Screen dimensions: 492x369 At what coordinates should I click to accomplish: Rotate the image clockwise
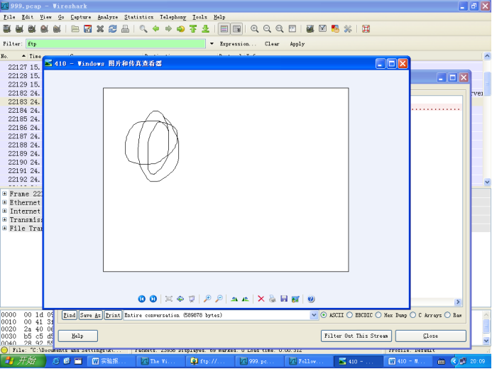point(234,299)
